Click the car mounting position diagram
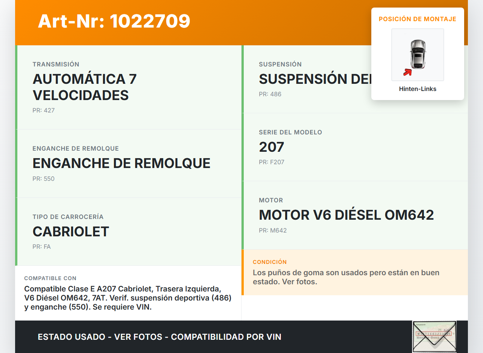The height and width of the screenshot is (353, 483). 418,55
